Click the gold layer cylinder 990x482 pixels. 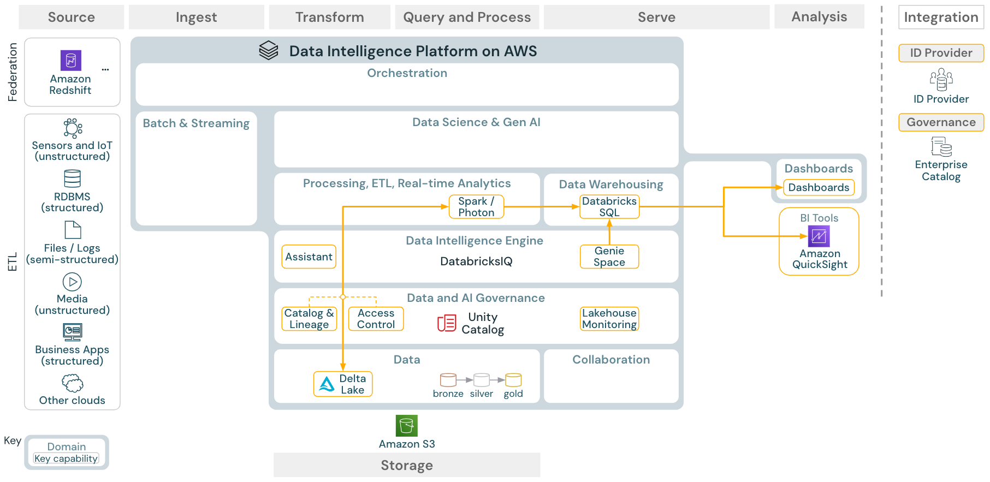coord(513,380)
